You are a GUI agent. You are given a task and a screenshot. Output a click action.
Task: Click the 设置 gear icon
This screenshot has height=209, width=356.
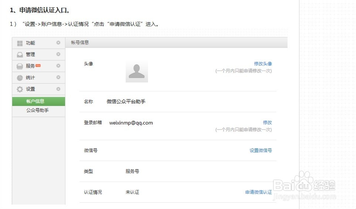click(20, 89)
